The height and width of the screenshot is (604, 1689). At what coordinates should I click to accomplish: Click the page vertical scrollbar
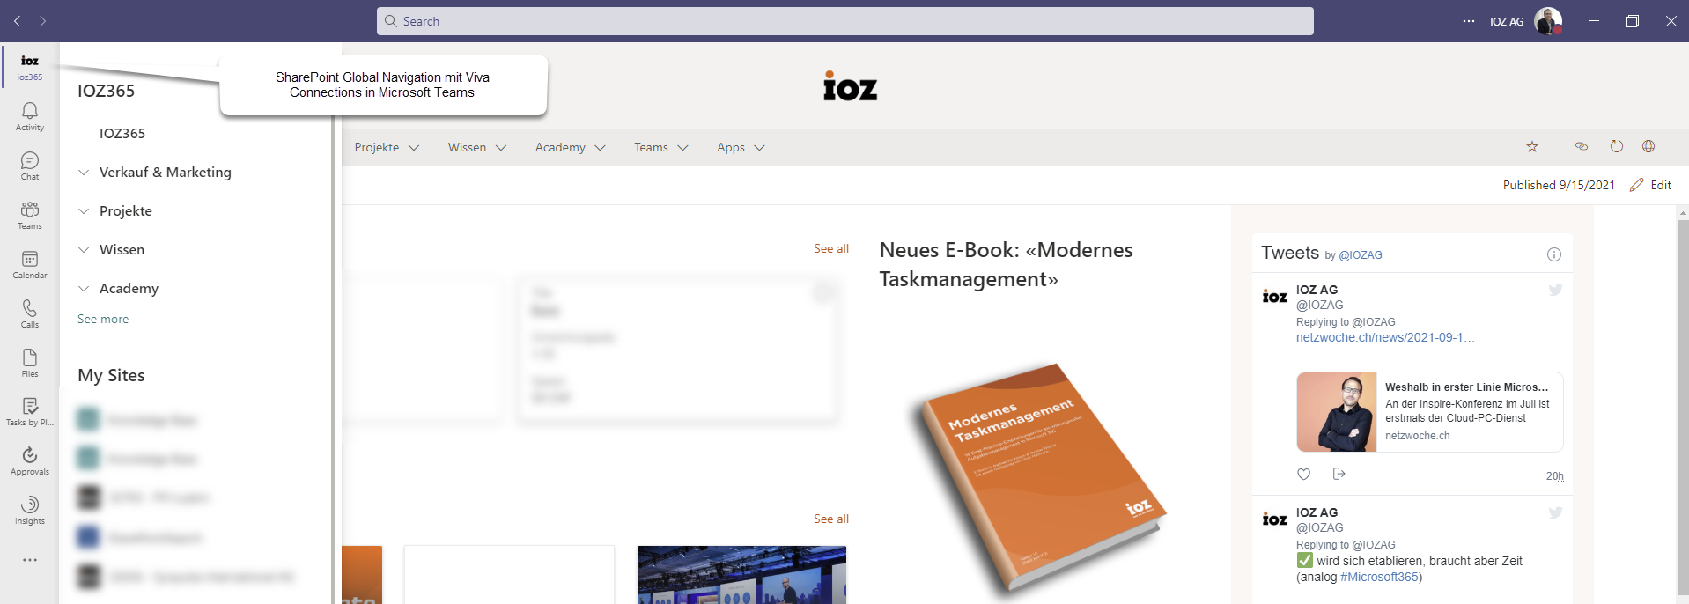(1683, 405)
